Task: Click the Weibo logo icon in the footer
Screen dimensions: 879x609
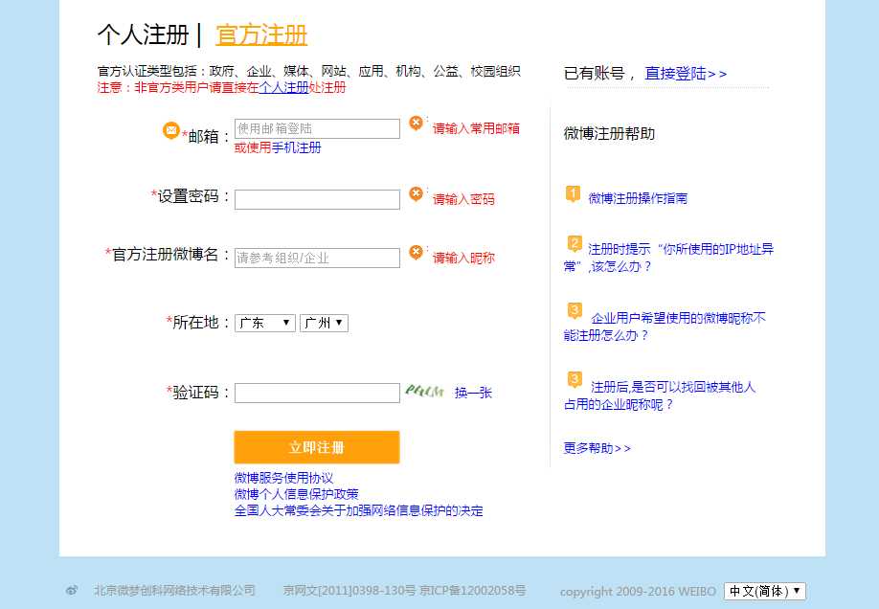Action: (x=72, y=590)
